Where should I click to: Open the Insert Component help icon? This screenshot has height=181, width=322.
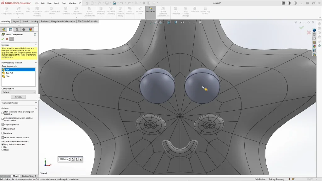(x=35, y=35)
